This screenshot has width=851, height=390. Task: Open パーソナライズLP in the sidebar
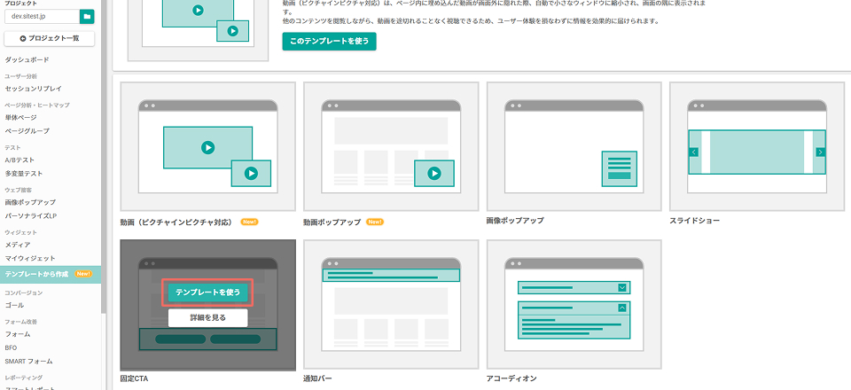(31, 216)
